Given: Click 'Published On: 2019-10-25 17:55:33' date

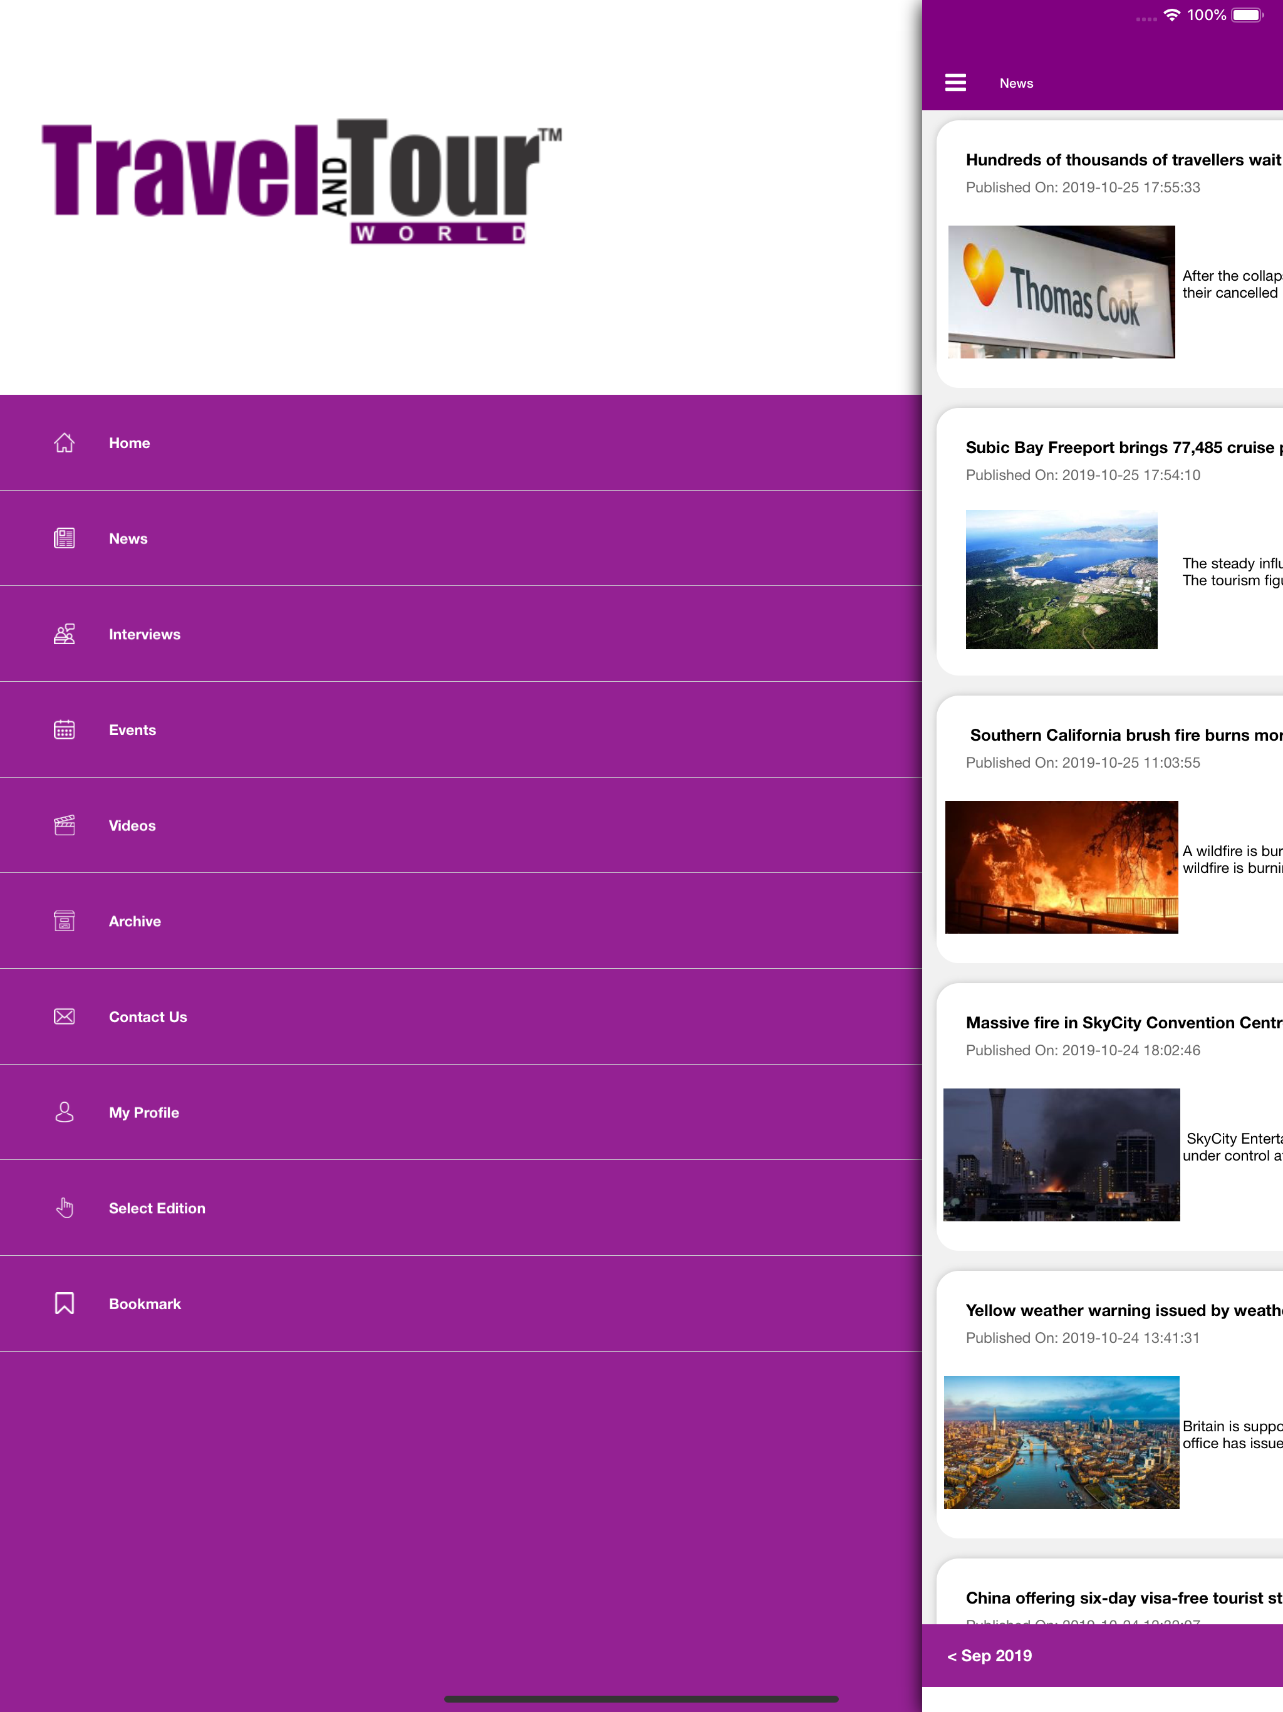Looking at the screenshot, I should pyautogui.click(x=1083, y=187).
